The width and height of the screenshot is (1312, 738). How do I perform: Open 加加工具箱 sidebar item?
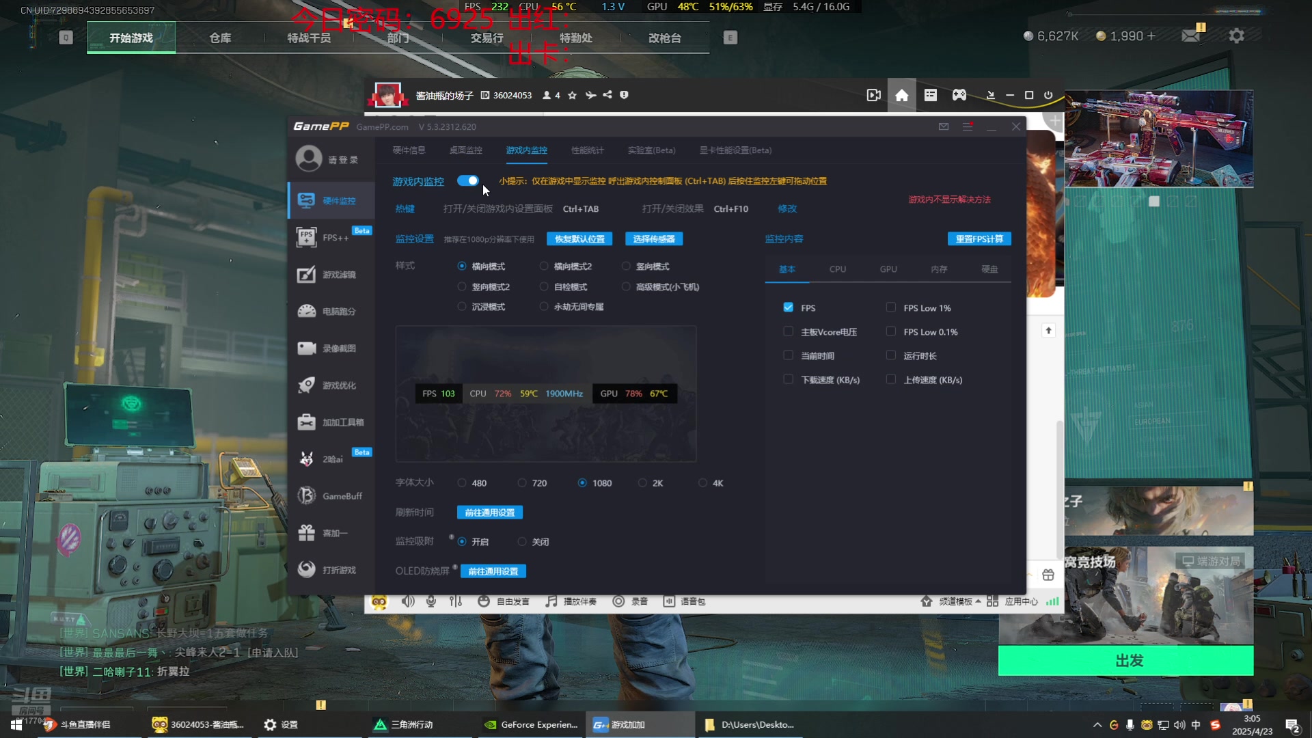[331, 422]
